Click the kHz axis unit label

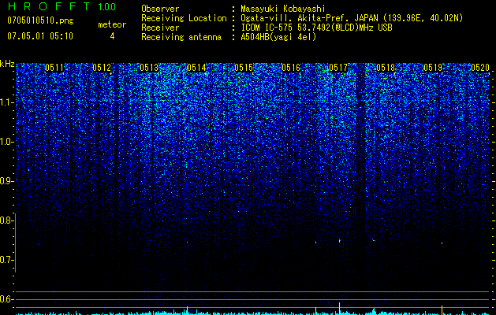point(7,64)
